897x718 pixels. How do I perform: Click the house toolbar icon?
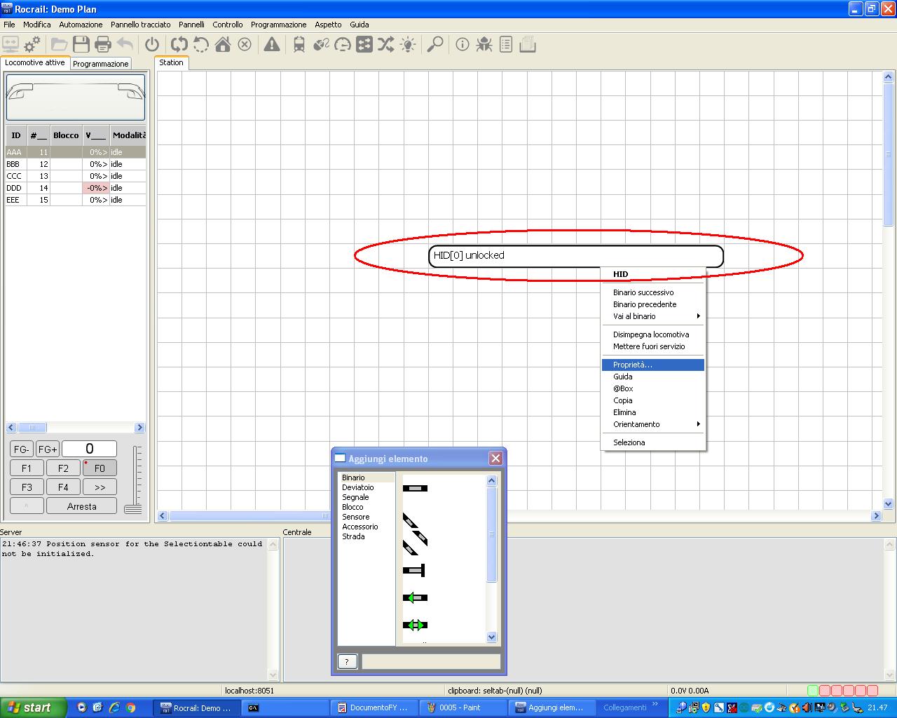(x=223, y=45)
